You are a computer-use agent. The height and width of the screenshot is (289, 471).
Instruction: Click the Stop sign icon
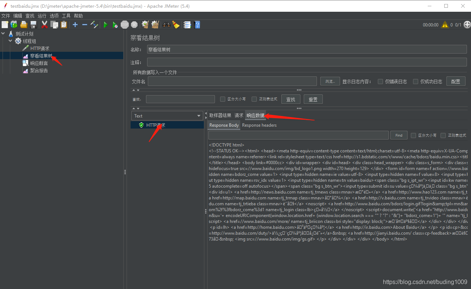coord(125,25)
